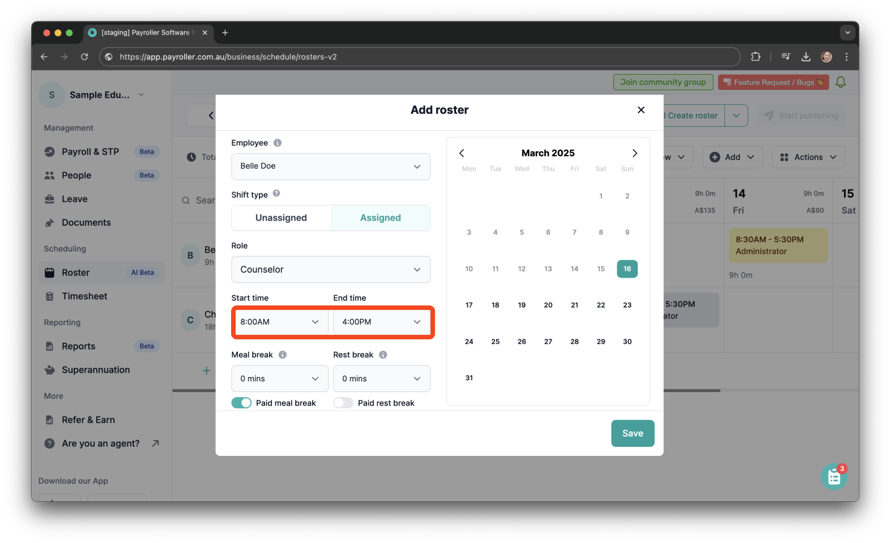
Task: Turn on the Paid rest break toggle
Action: coord(343,403)
